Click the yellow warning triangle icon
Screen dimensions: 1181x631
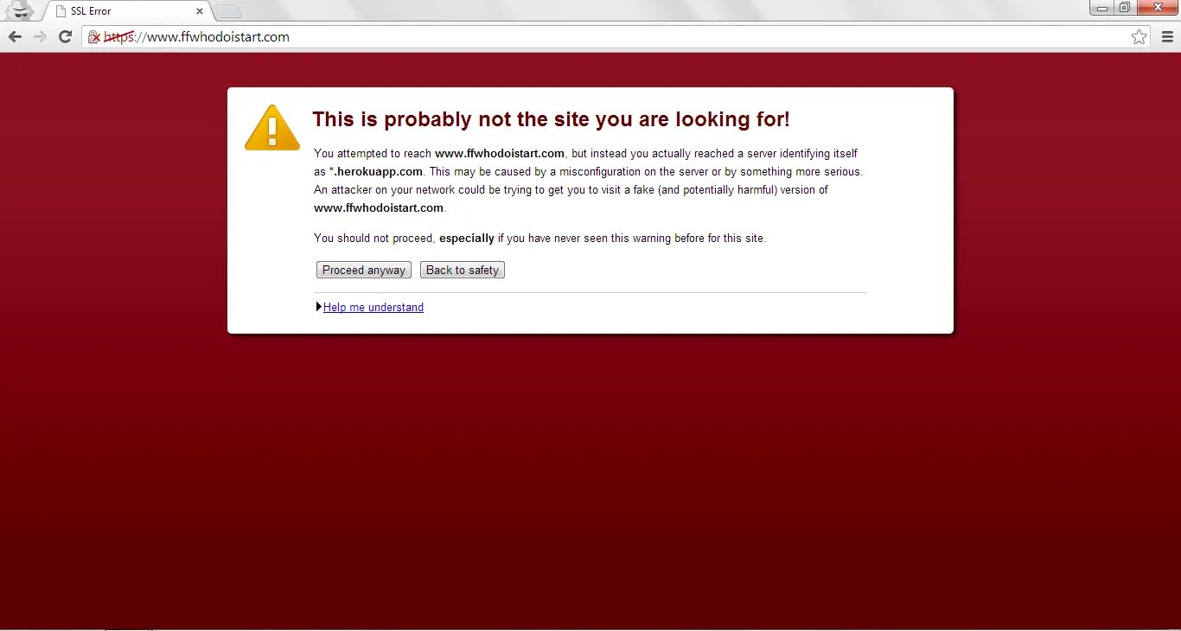tap(272, 128)
